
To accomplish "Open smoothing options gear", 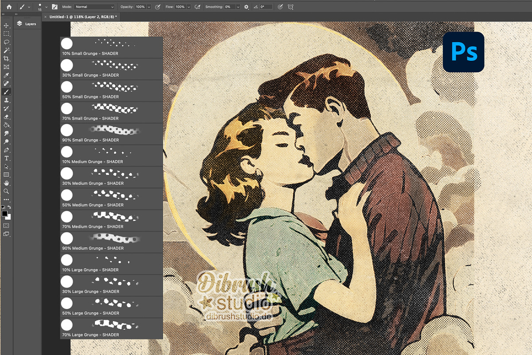I will point(246,7).
